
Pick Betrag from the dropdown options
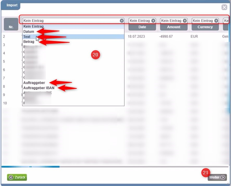[29, 42]
